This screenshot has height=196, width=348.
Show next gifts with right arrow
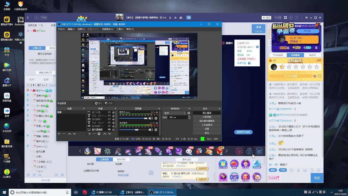tap(226, 151)
